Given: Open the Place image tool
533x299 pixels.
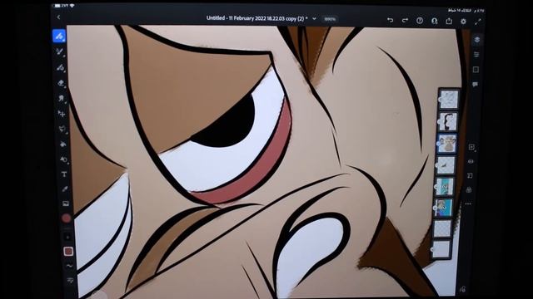Looking at the screenshot, I should tap(66, 203).
